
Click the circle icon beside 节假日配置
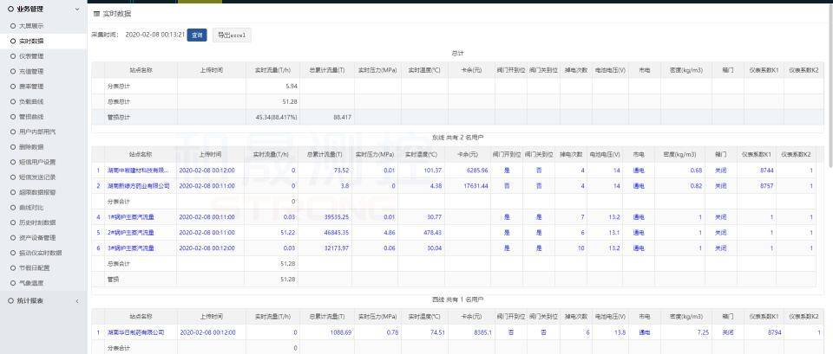coord(11,268)
